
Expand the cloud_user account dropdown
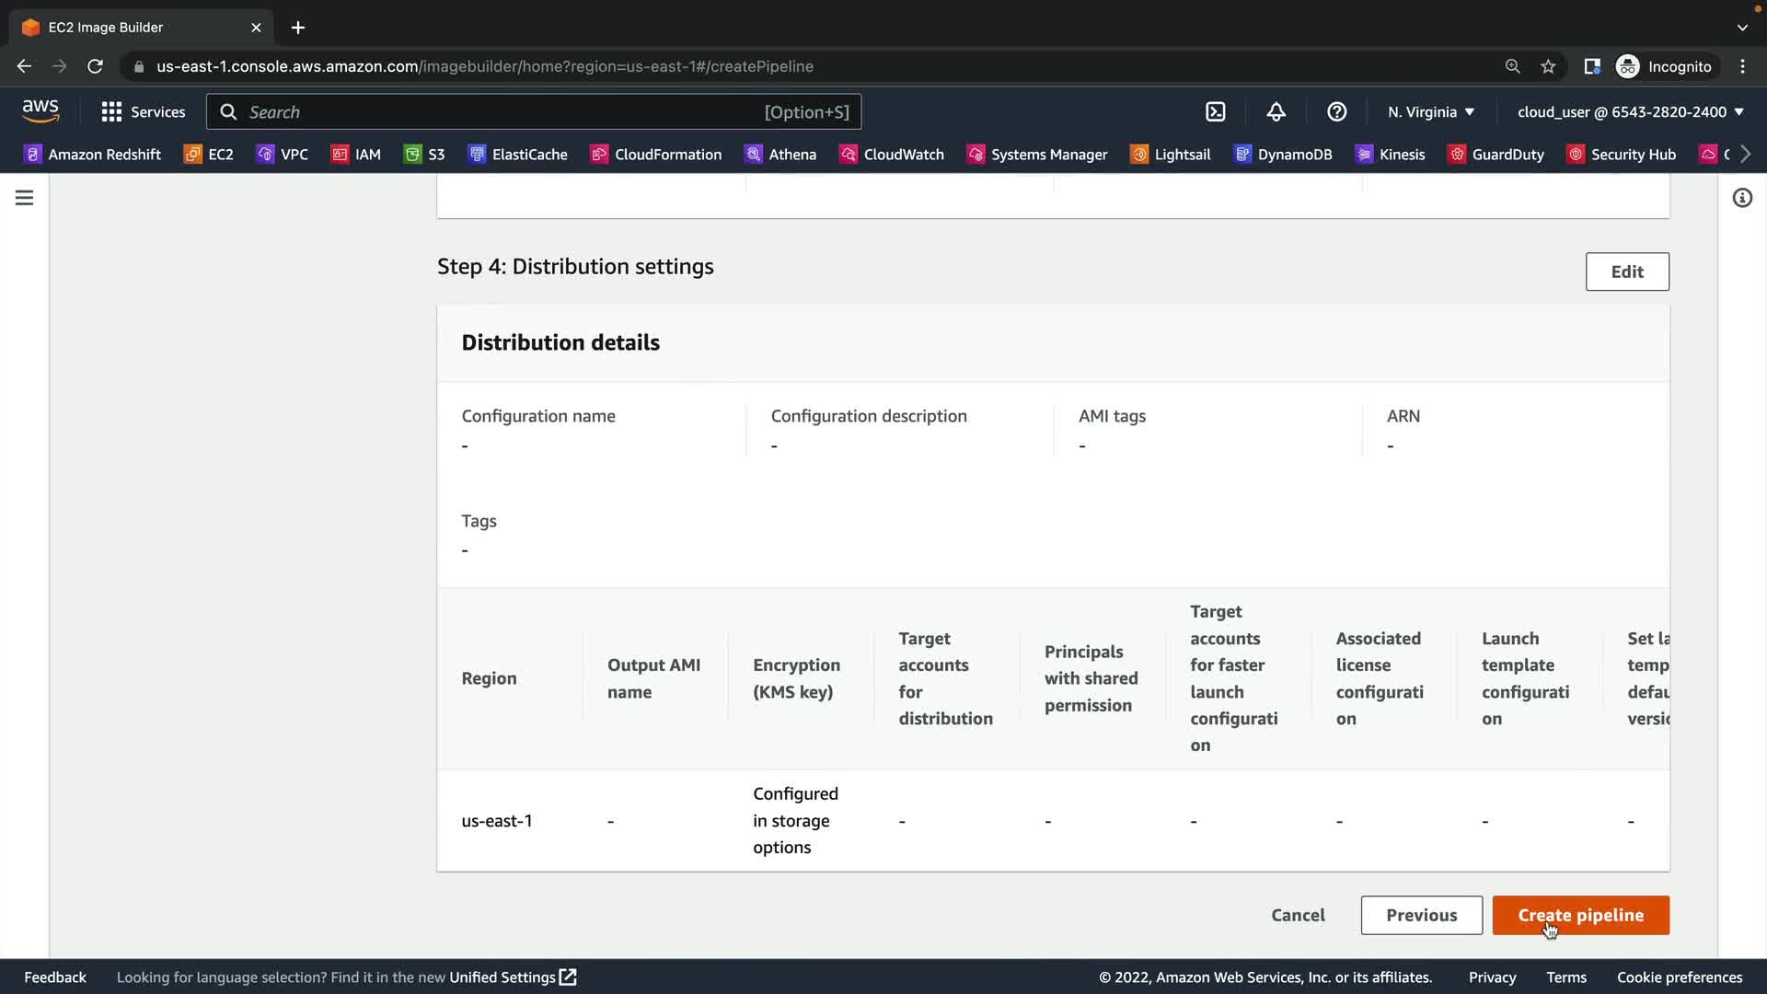point(1630,112)
